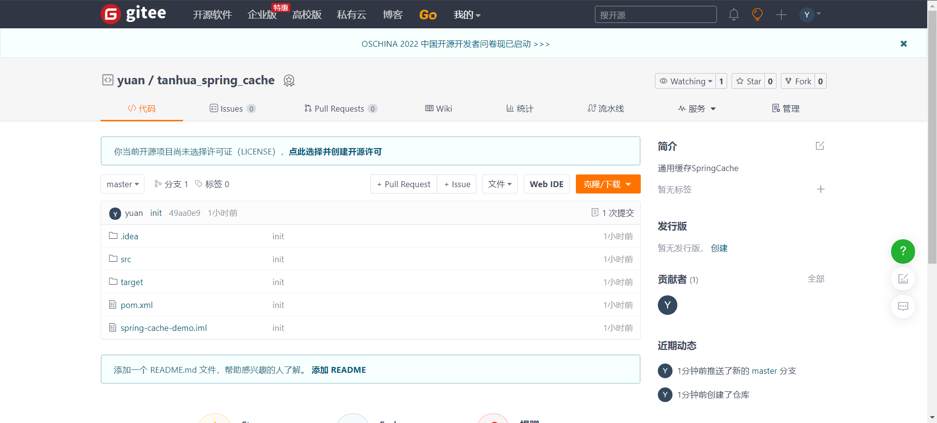
Task: Click the + Pull Request button
Action: tap(404, 184)
